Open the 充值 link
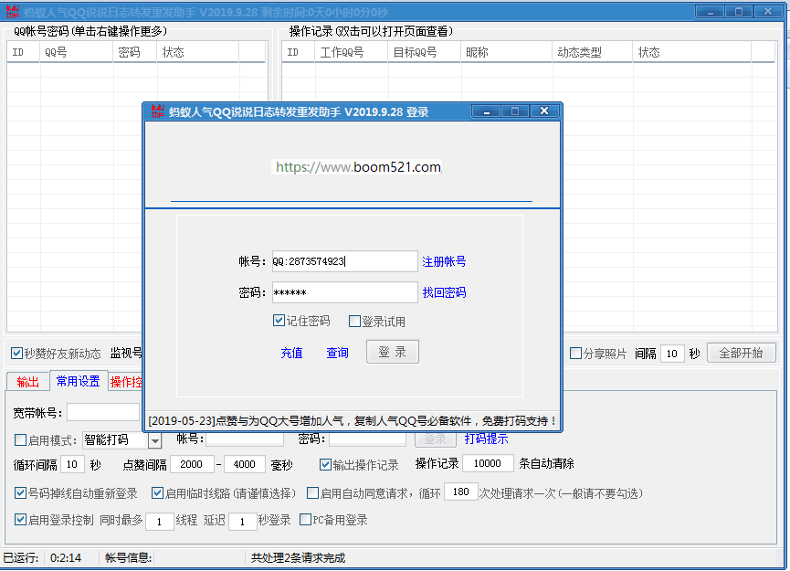This screenshot has width=790, height=571. [x=291, y=353]
